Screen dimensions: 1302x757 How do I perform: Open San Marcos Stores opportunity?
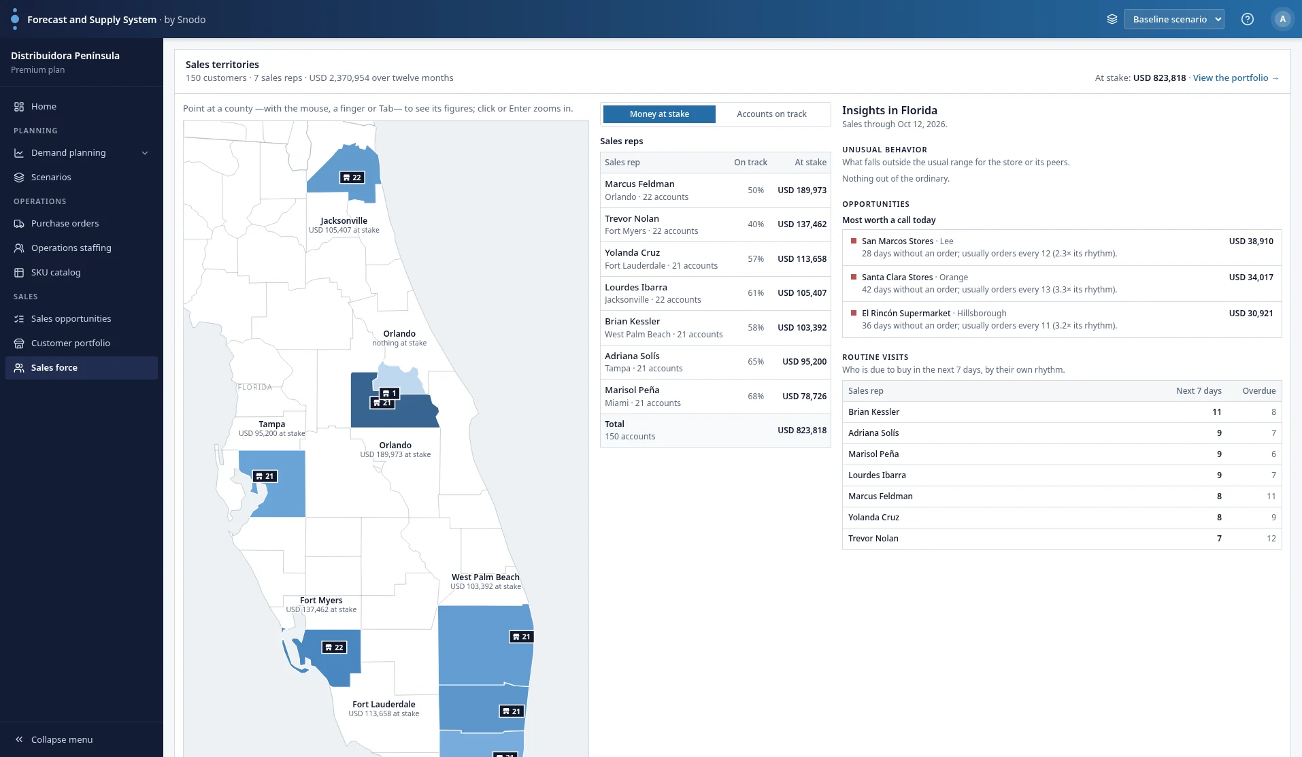click(1062, 248)
